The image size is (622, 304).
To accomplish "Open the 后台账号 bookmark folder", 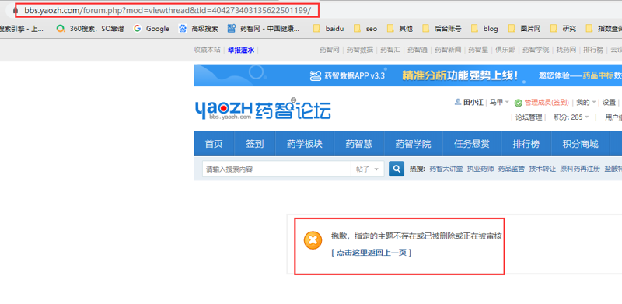I will coord(442,29).
